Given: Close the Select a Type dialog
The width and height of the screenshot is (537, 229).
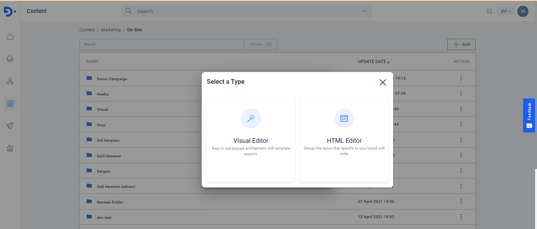Looking at the screenshot, I should pos(383,82).
